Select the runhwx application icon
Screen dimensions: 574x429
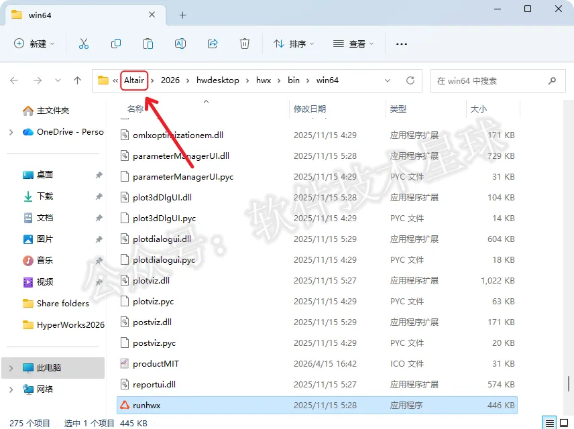(125, 406)
